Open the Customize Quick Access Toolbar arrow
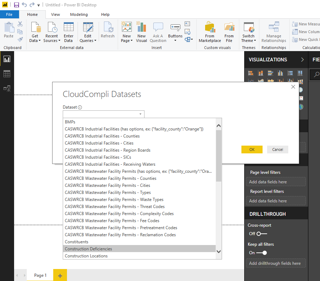 (x=38, y=5)
